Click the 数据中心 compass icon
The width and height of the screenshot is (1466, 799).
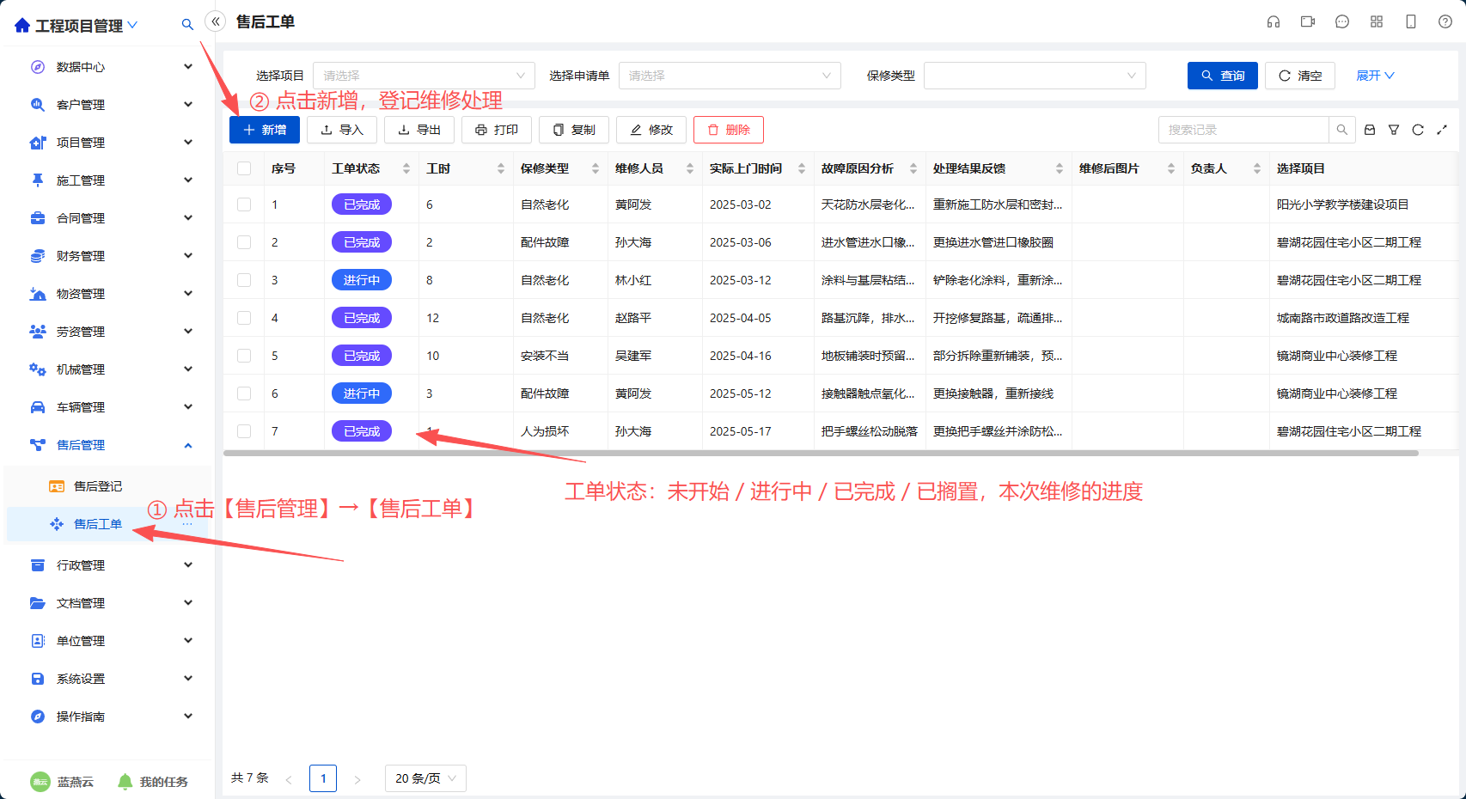(38, 67)
